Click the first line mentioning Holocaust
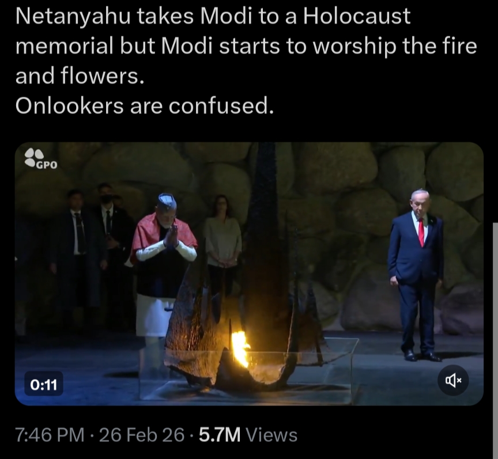The height and width of the screenshot is (459, 498). pos(213,17)
